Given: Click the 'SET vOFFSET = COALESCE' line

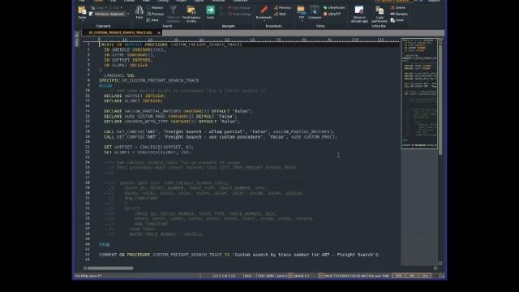Looking at the screenshot, I should 148,147.
